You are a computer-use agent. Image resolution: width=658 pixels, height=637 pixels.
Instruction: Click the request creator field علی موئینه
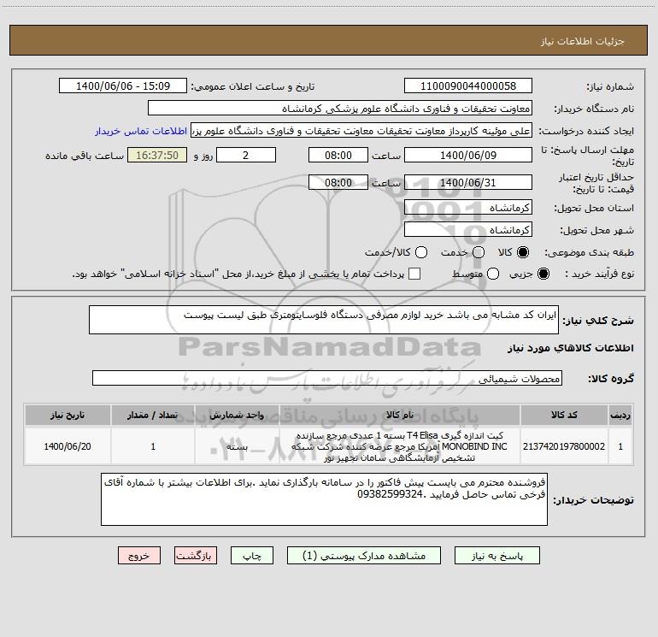[x=361, y=131]
